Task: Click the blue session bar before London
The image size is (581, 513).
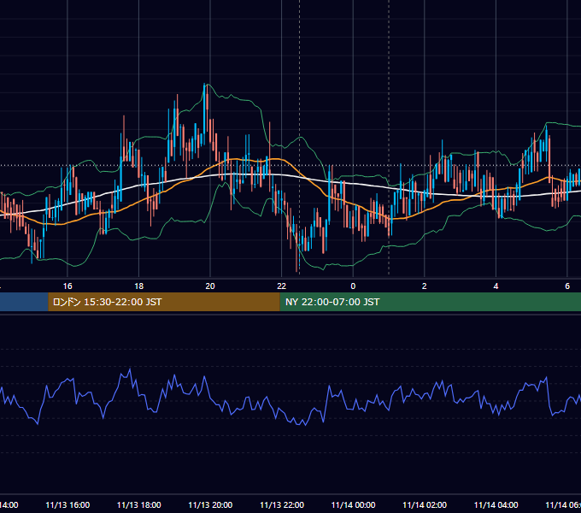Action: [x=24, y=302]
